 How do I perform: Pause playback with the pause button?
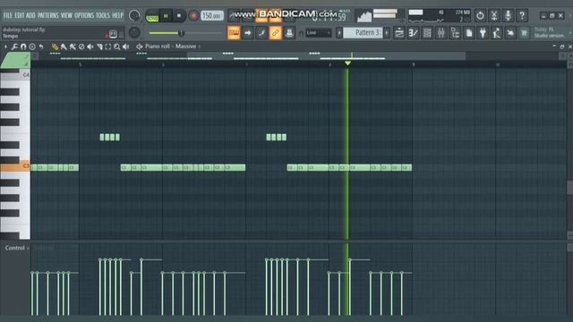(166, 16)
